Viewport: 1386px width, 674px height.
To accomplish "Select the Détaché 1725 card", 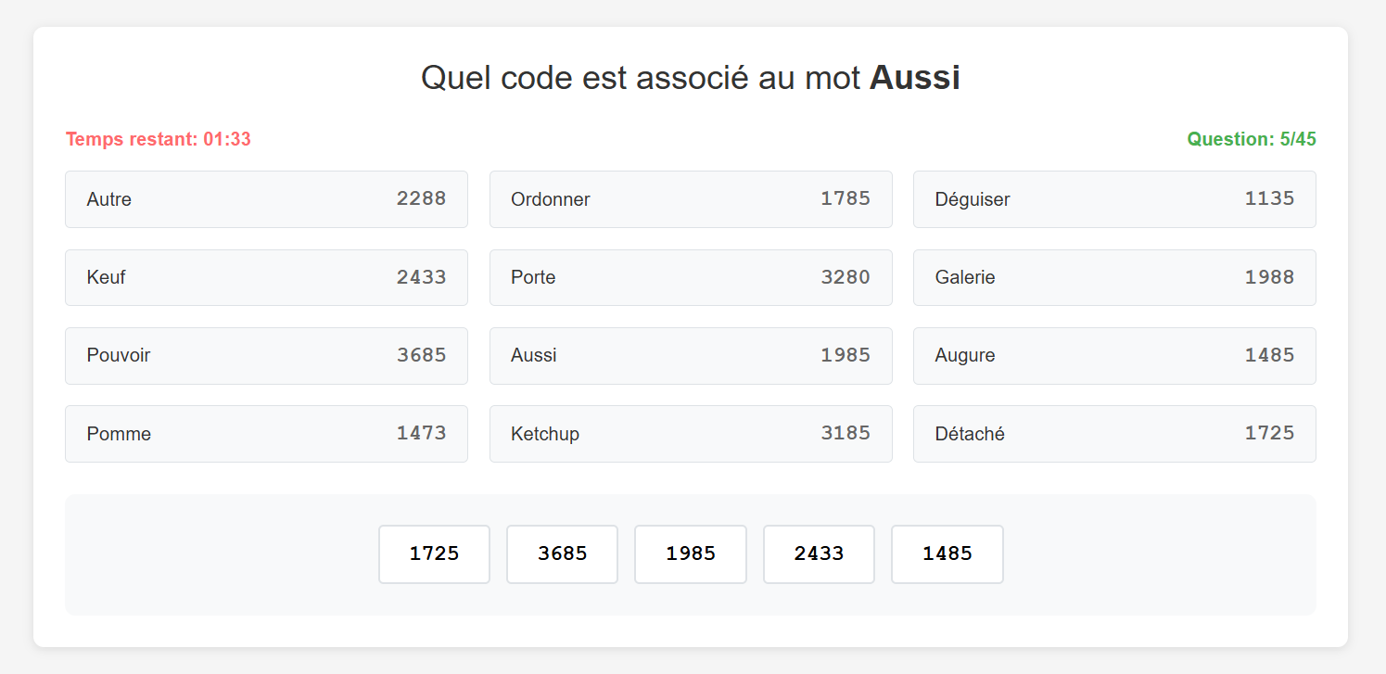I will pos(1113,433).
